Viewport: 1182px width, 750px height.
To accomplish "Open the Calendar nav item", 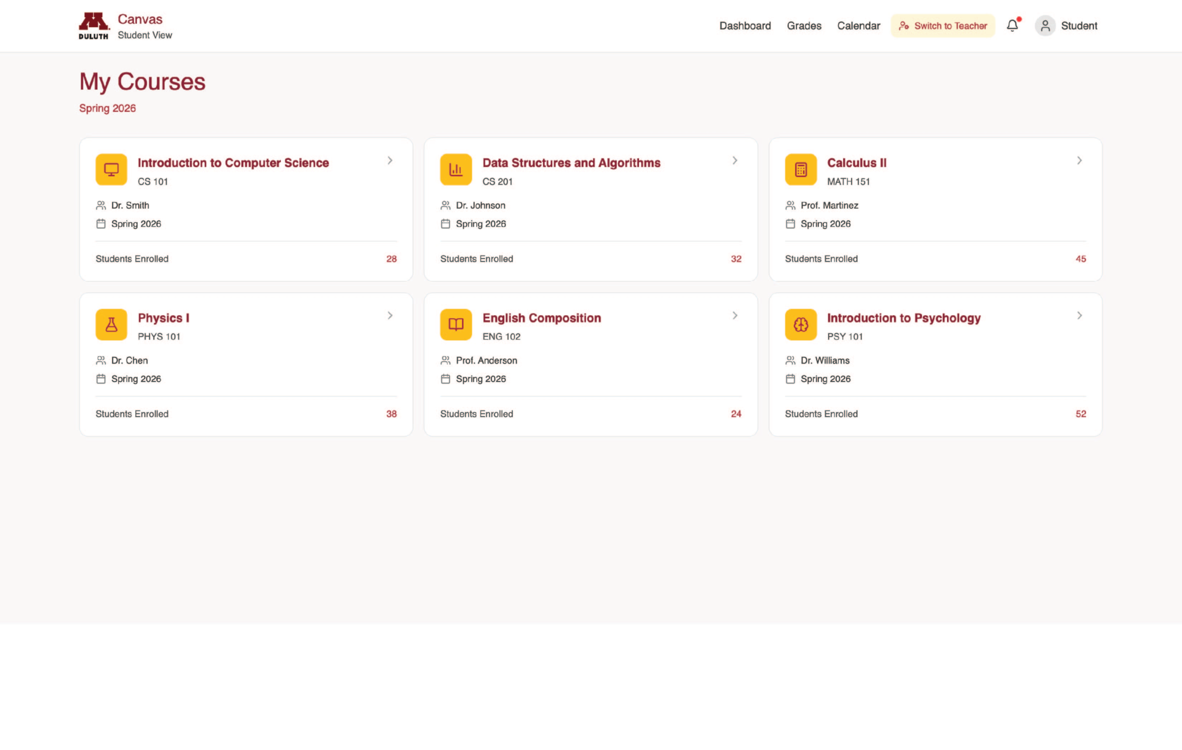I will tap(858, 26).
